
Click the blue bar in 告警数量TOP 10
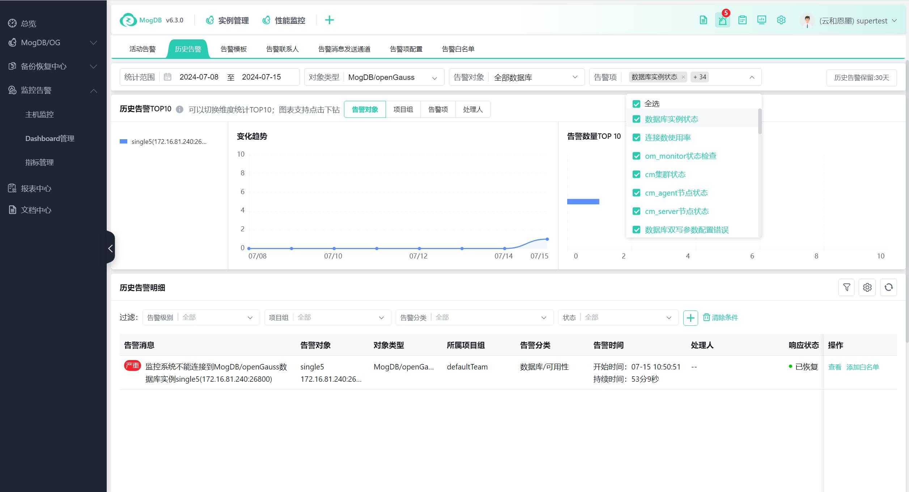(x=583, y=202)
